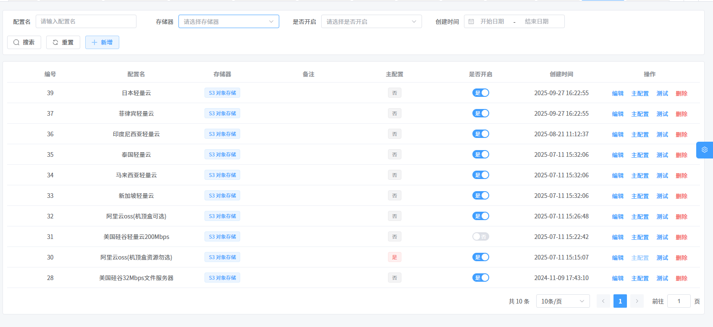Open the 10条/页 page size dropdown
This screenshot has width=713, height=327.
[x=563, y=301]
